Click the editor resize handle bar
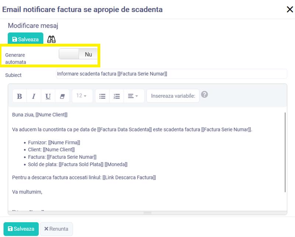Screen dimensions: 295x237 click(x=147, y=213)
